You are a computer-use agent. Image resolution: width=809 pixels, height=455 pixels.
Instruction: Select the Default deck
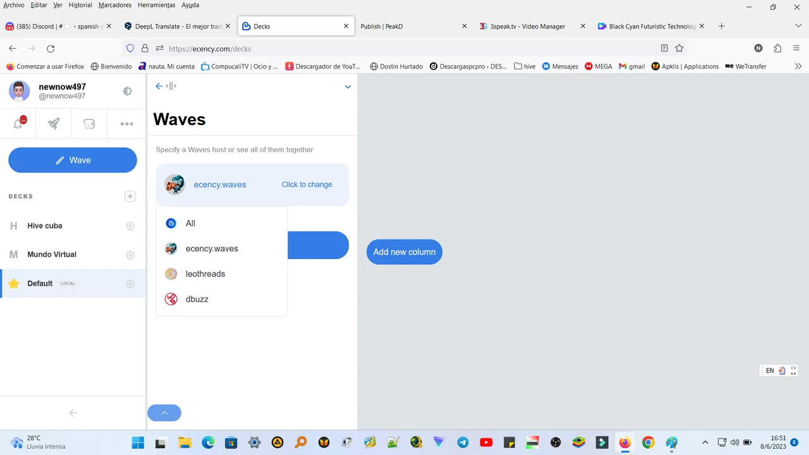coord(73,284)
